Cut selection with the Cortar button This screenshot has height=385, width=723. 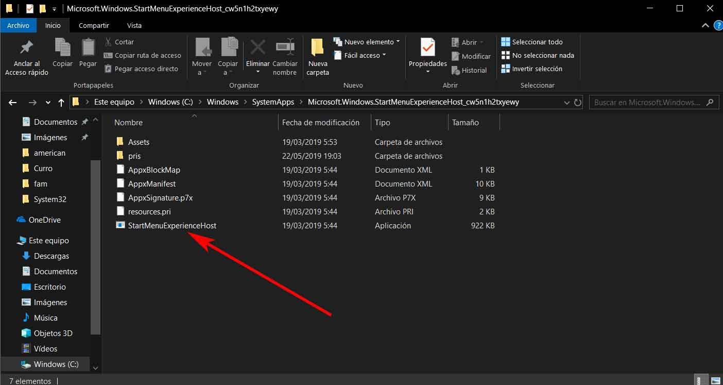point(119,42)
